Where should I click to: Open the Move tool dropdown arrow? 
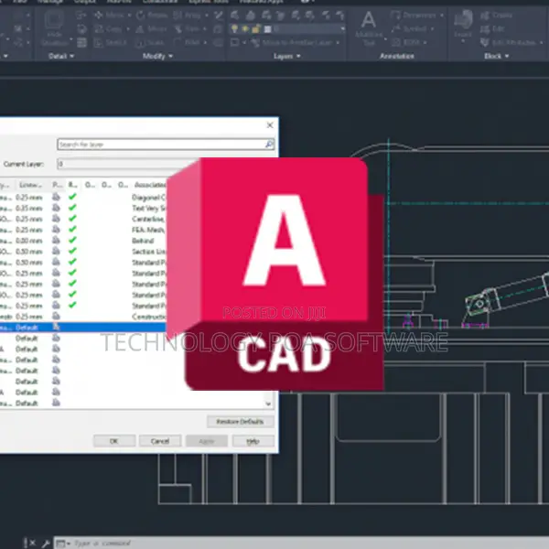tap(129, 16)
